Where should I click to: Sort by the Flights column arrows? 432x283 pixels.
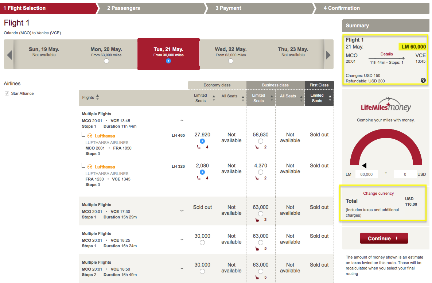[98, 97]
